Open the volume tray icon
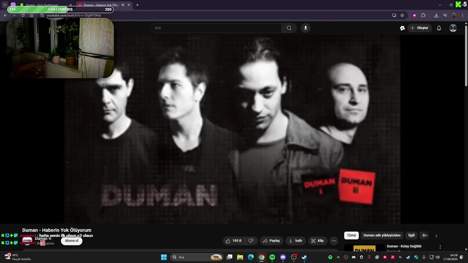Screen dimensions: 468x263 [438, 257]
